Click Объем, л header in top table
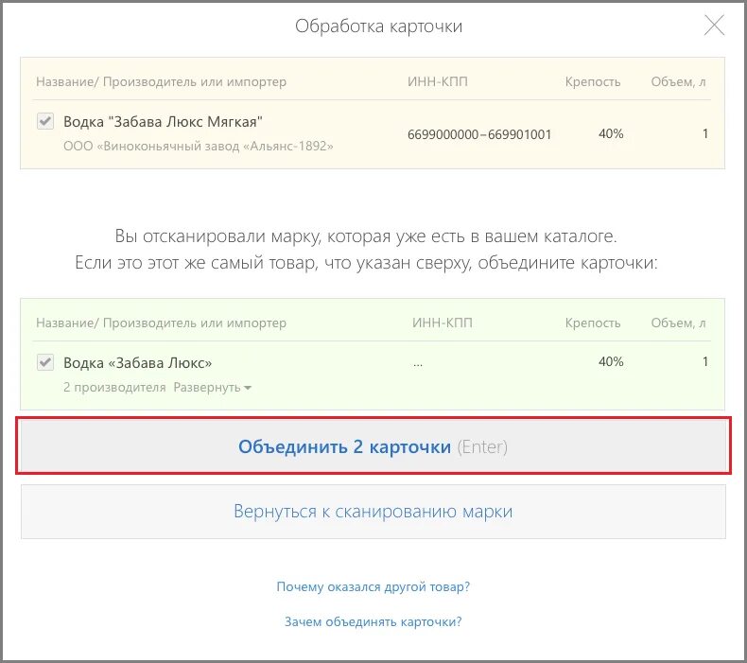The width and height of the screenshot is (747, 663). 678,81
